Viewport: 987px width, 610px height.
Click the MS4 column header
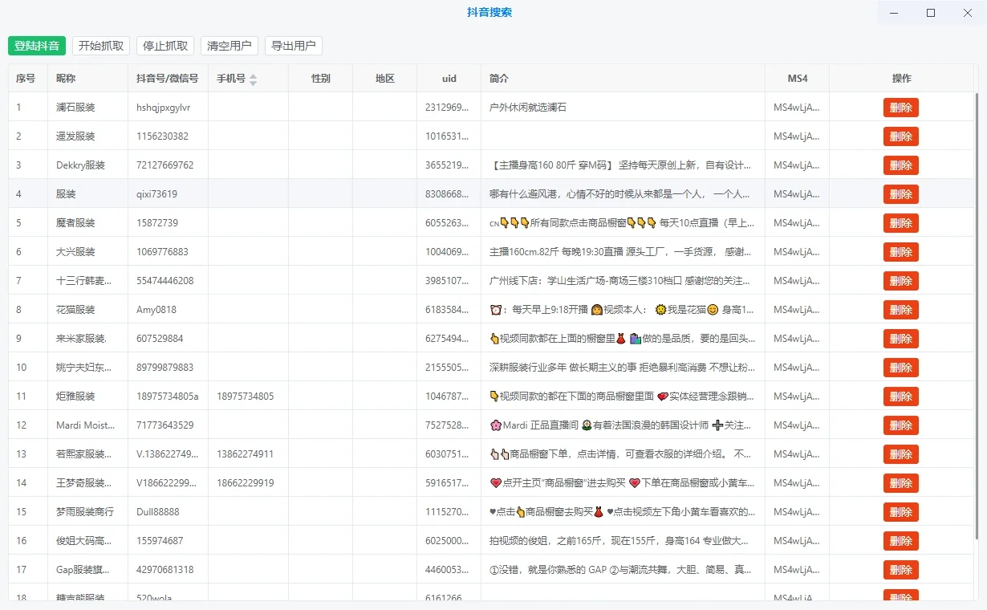(x=797, y=79)
